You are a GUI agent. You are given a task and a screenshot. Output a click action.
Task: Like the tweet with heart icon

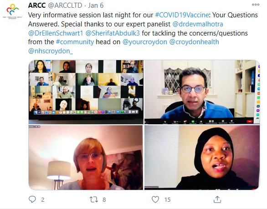click(155, 199)
